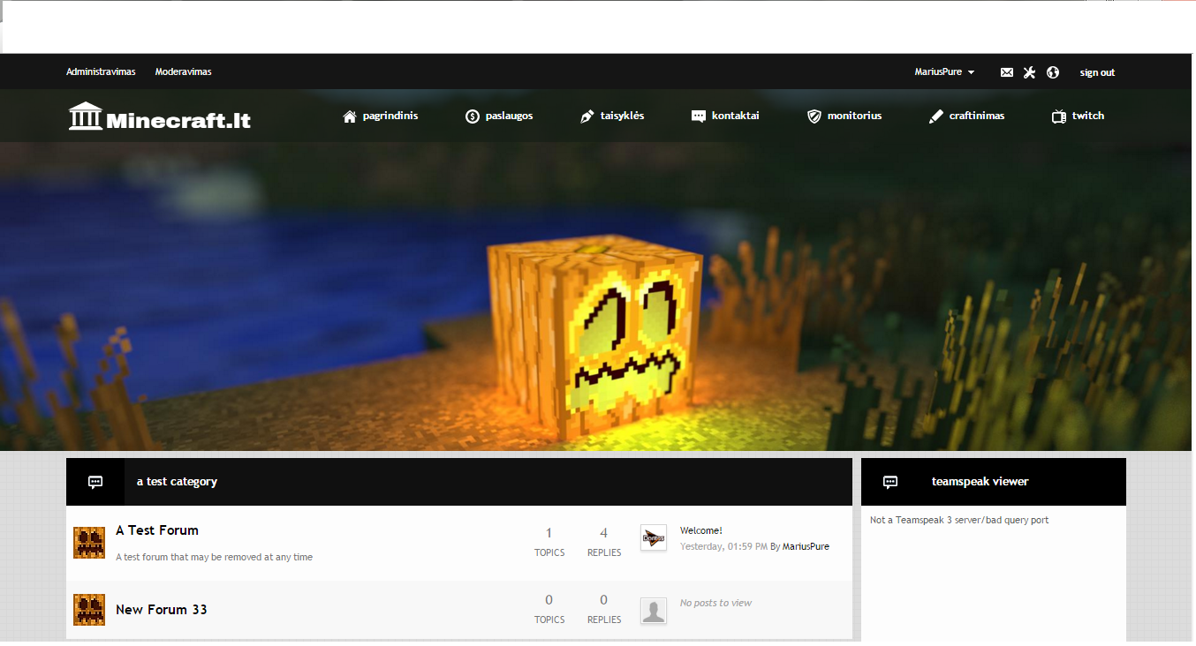Open the Administravimas menu

tap(101, 71)
